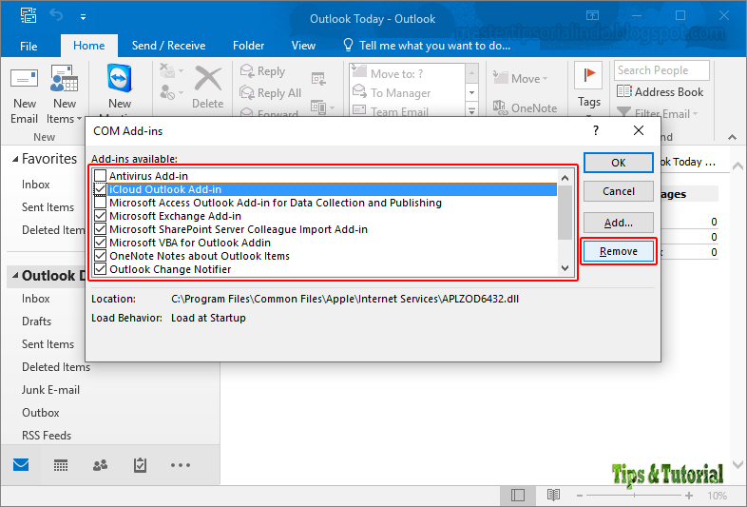Check Microsoft Access Outlook Add-in checkbox
Image resolution: width=747 pixels, height=507 pixels.
(x=100, y=203)
